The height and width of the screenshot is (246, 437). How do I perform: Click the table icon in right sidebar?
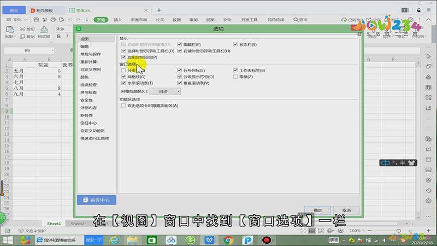point(428,87)
